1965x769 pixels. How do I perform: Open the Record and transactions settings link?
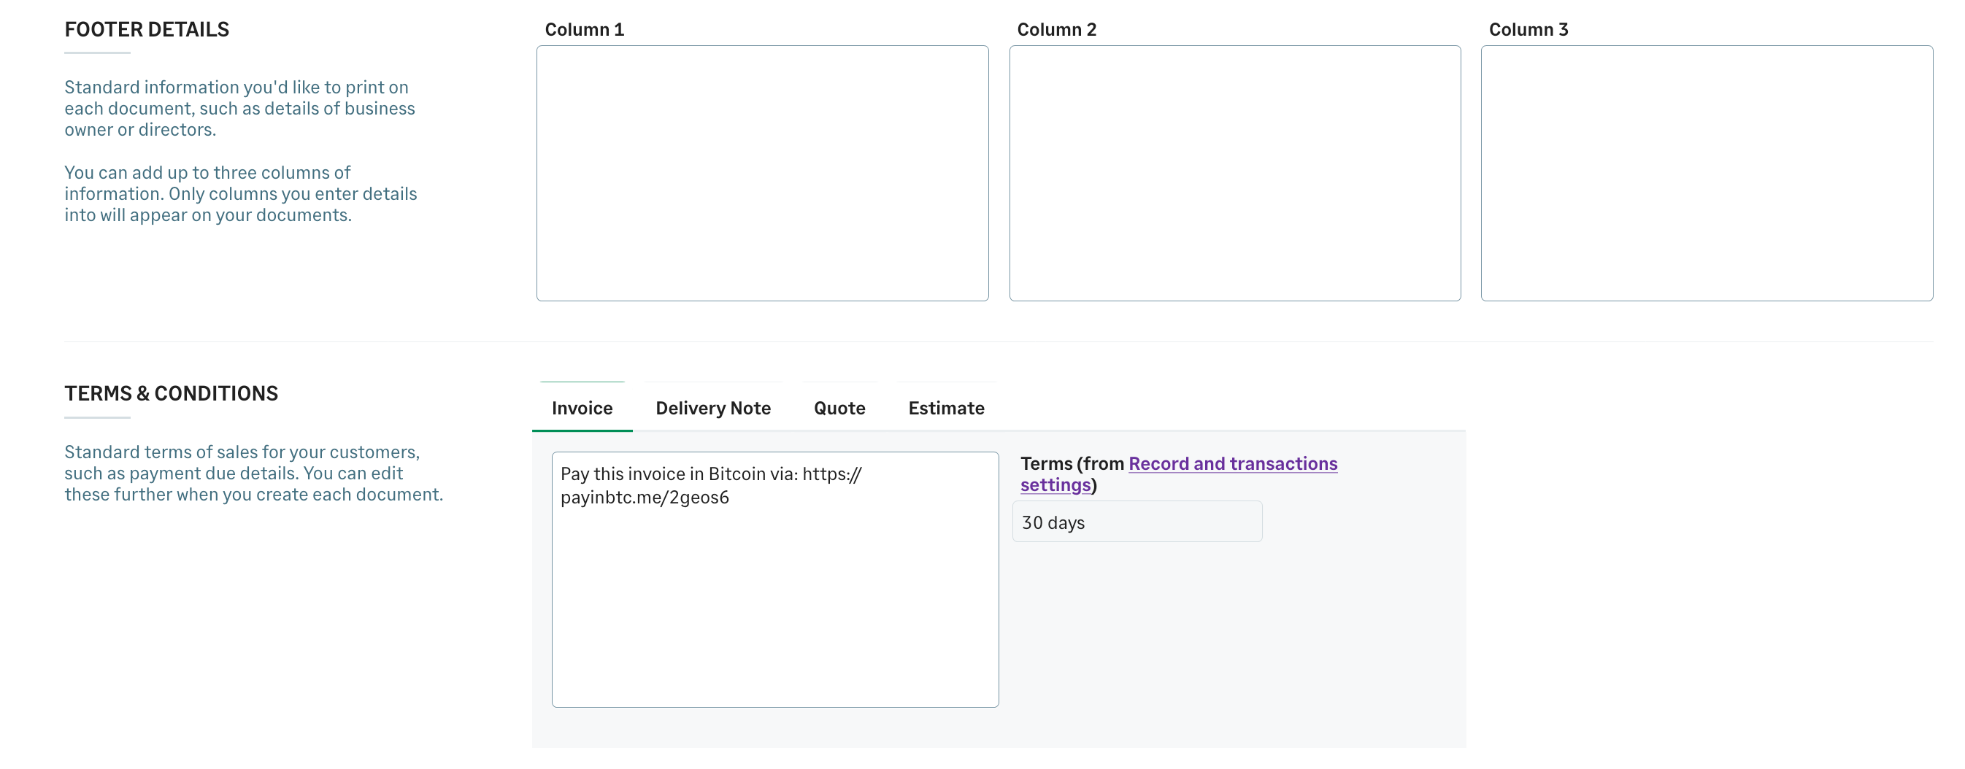1232,463
